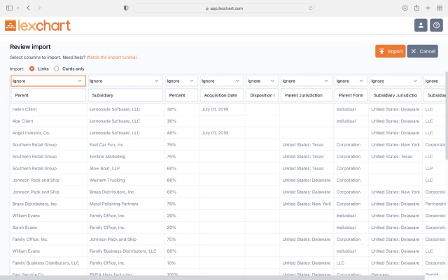Open Ignore dropdown above Parent Form column

(x=351, y=81)
